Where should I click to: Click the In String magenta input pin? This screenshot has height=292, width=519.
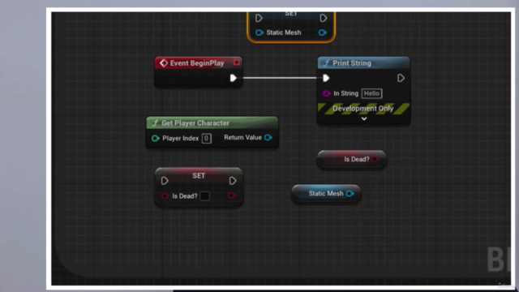click(326, 93)
